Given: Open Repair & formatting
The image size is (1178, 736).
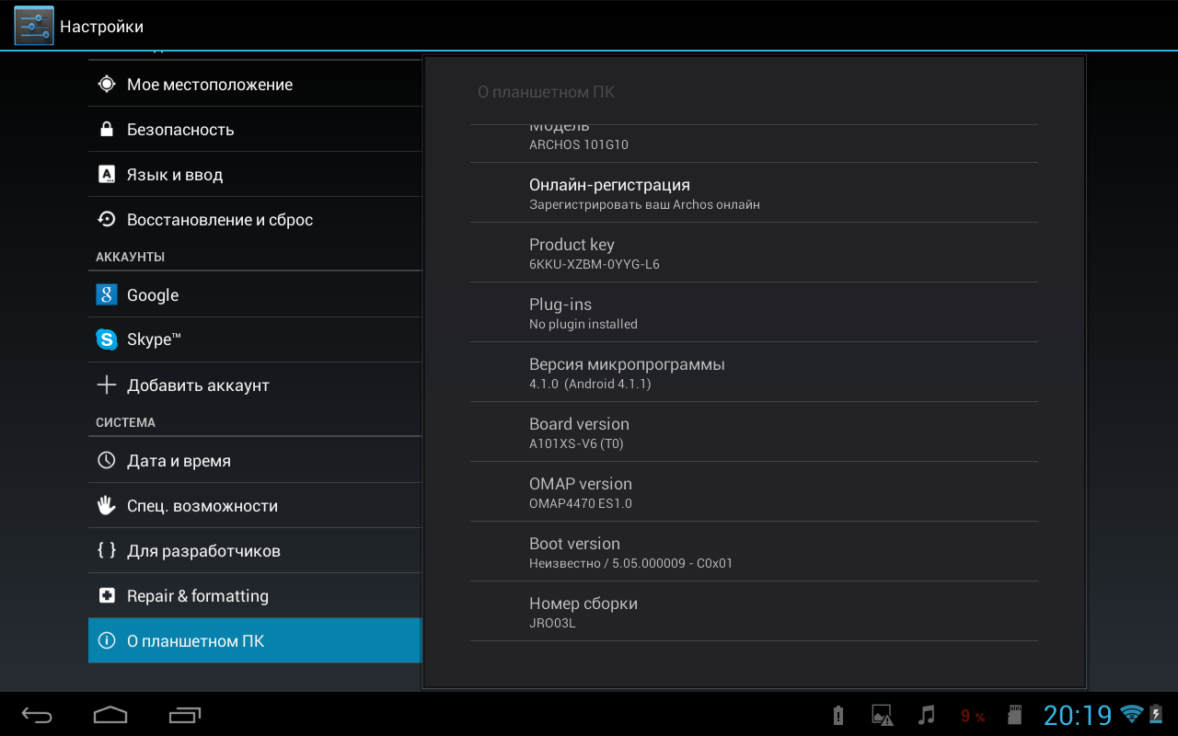Looking at the screenshot, I should click(255, 595).
